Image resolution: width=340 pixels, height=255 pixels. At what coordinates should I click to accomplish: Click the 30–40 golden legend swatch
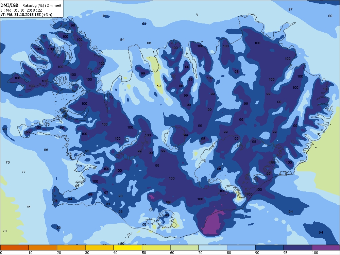click(x=100, y=248)
